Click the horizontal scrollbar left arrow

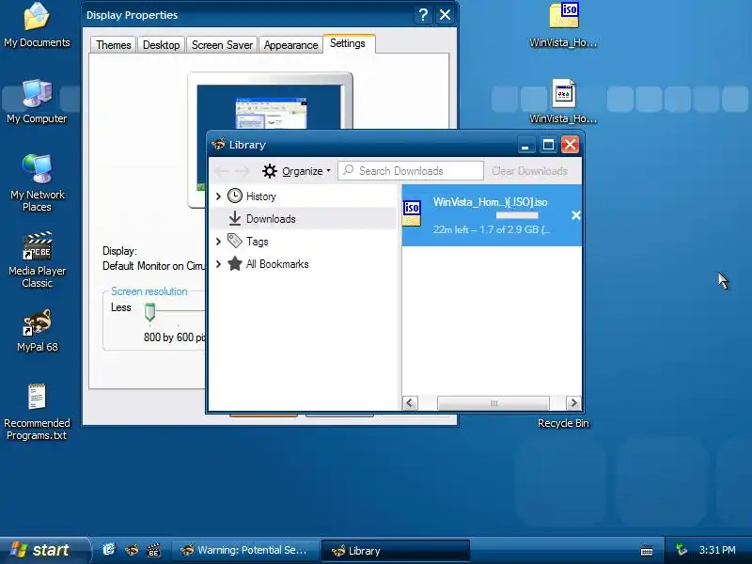(410, 403)
